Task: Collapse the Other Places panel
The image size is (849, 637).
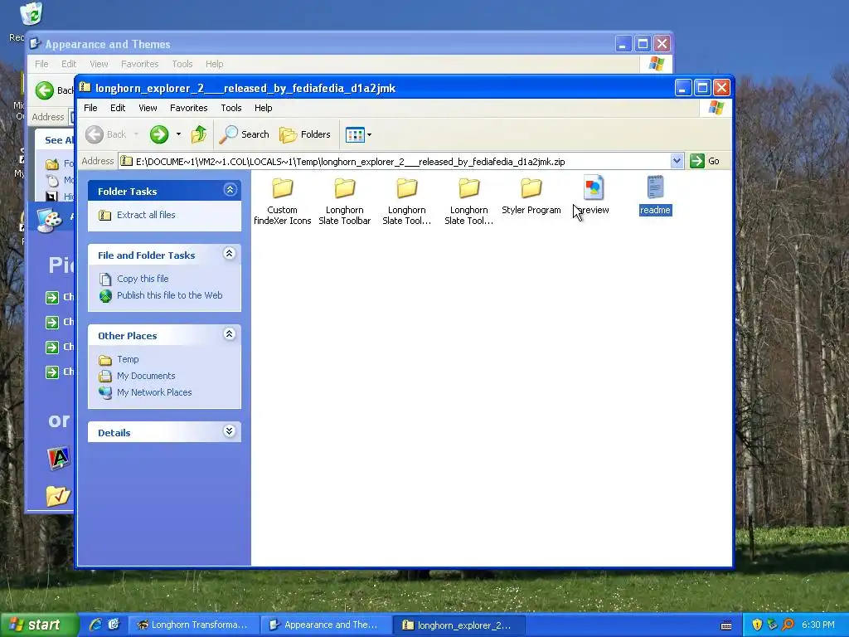Action: click(x=230, y=333)
